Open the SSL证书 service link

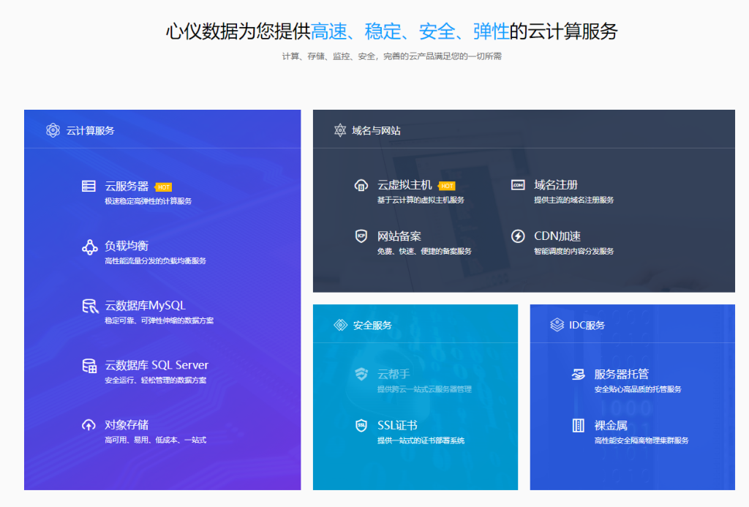click(397, 425)
